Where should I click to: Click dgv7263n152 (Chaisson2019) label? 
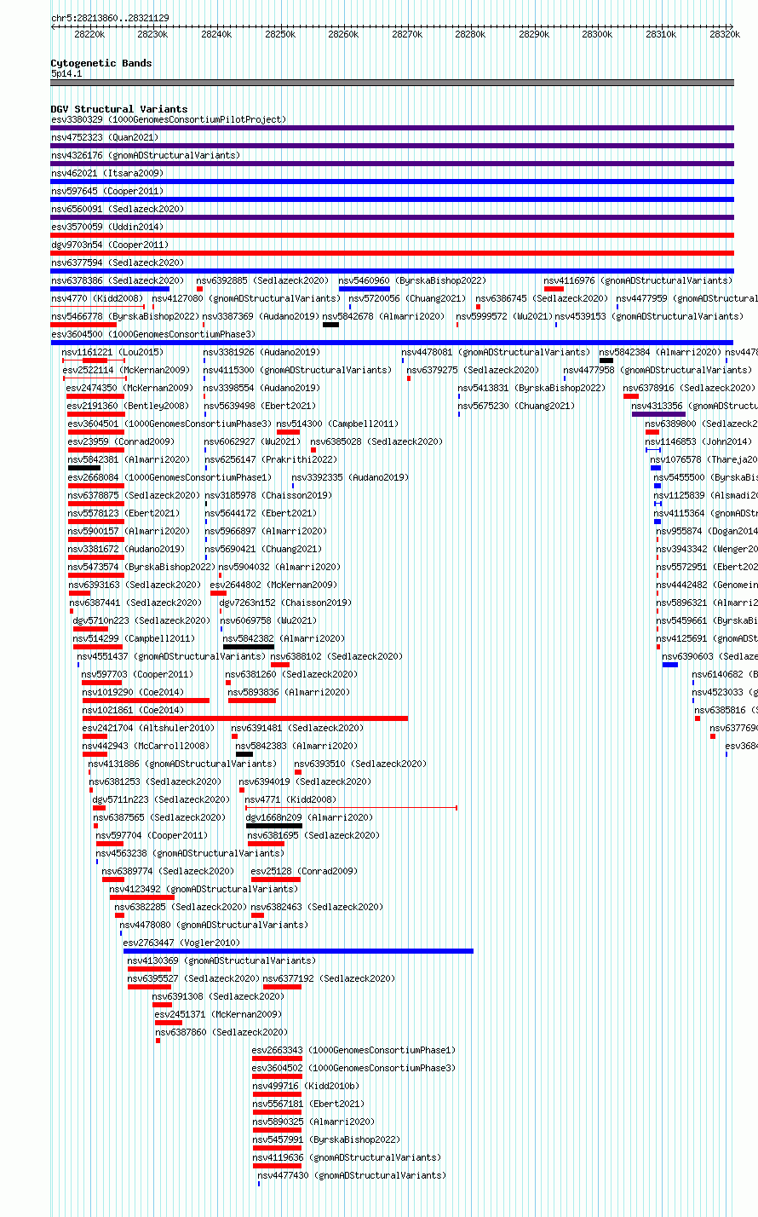click(x=285, y=603)
